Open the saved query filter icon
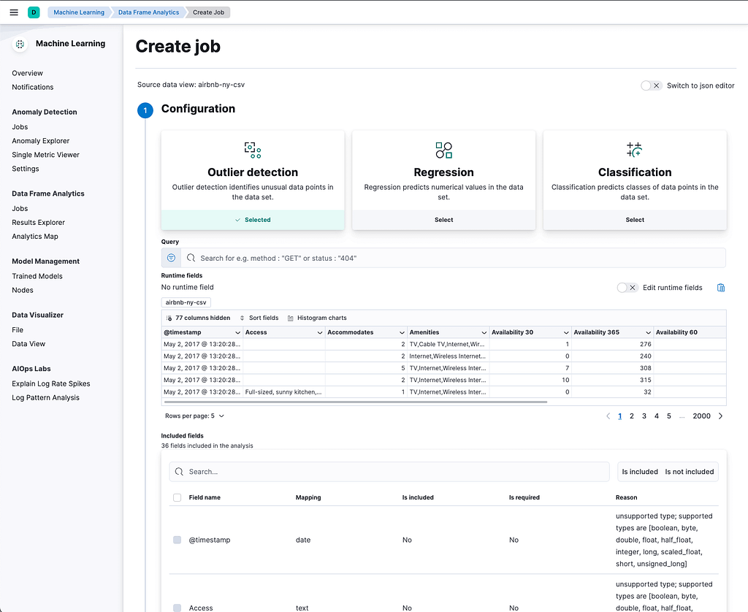The width and height of the screenshot is (748, 612). pyautogui.click(x=171, y=258)
